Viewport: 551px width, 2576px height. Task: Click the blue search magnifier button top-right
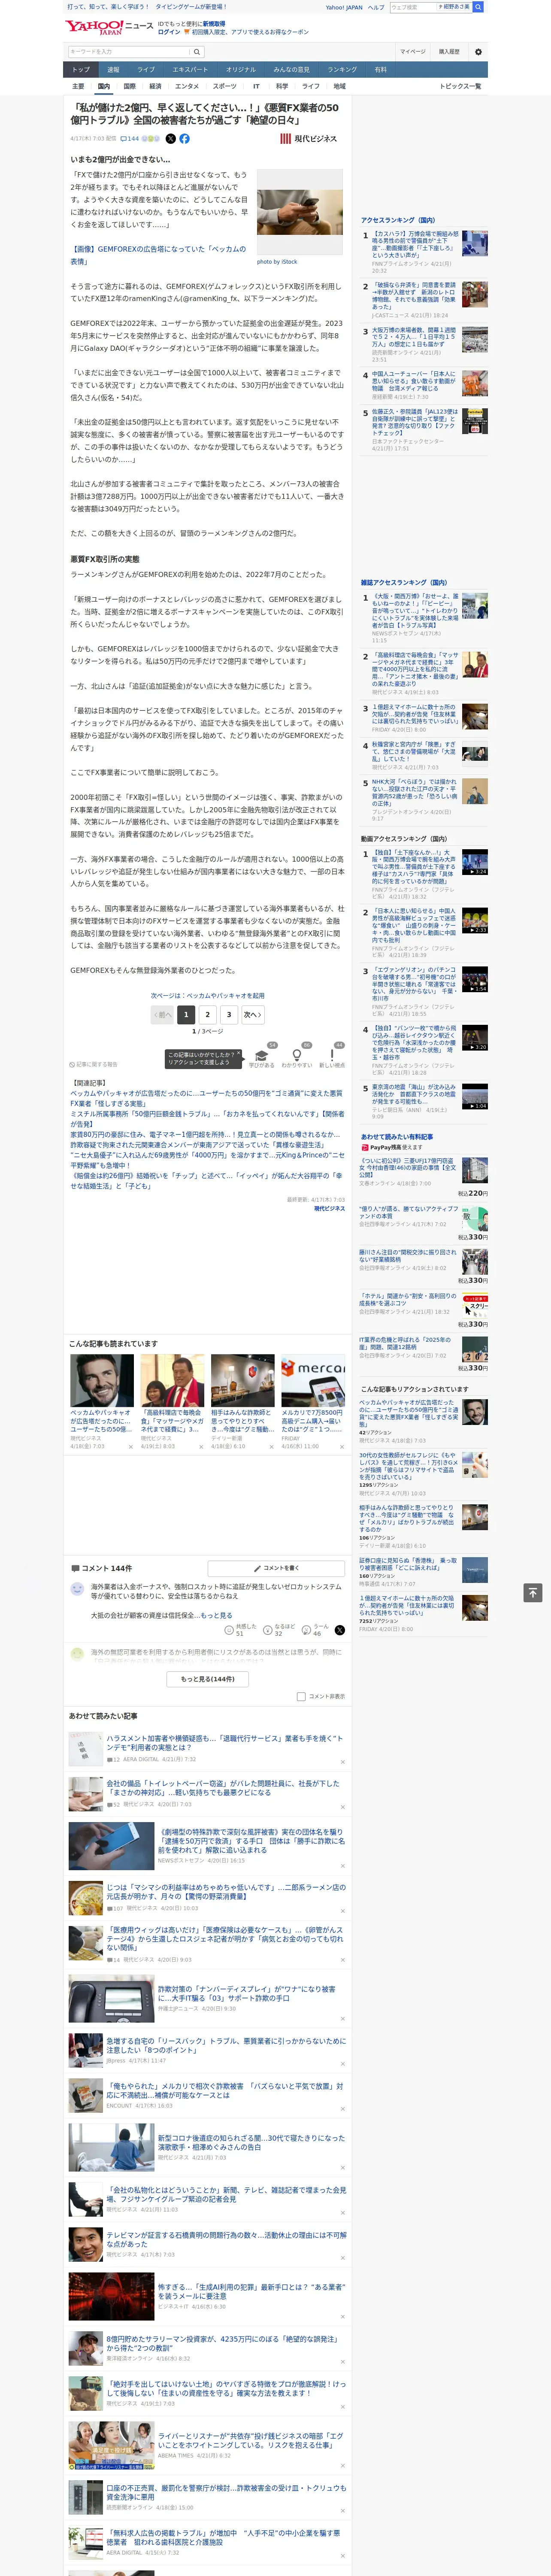point(478,7)
